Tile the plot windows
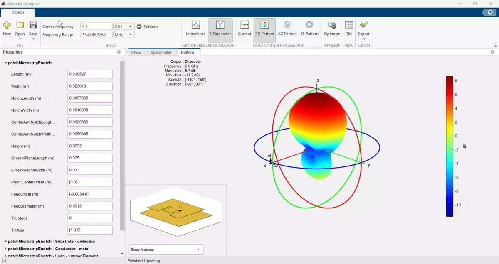This screenshot has width=499, height=264. (x=349, y=28)
